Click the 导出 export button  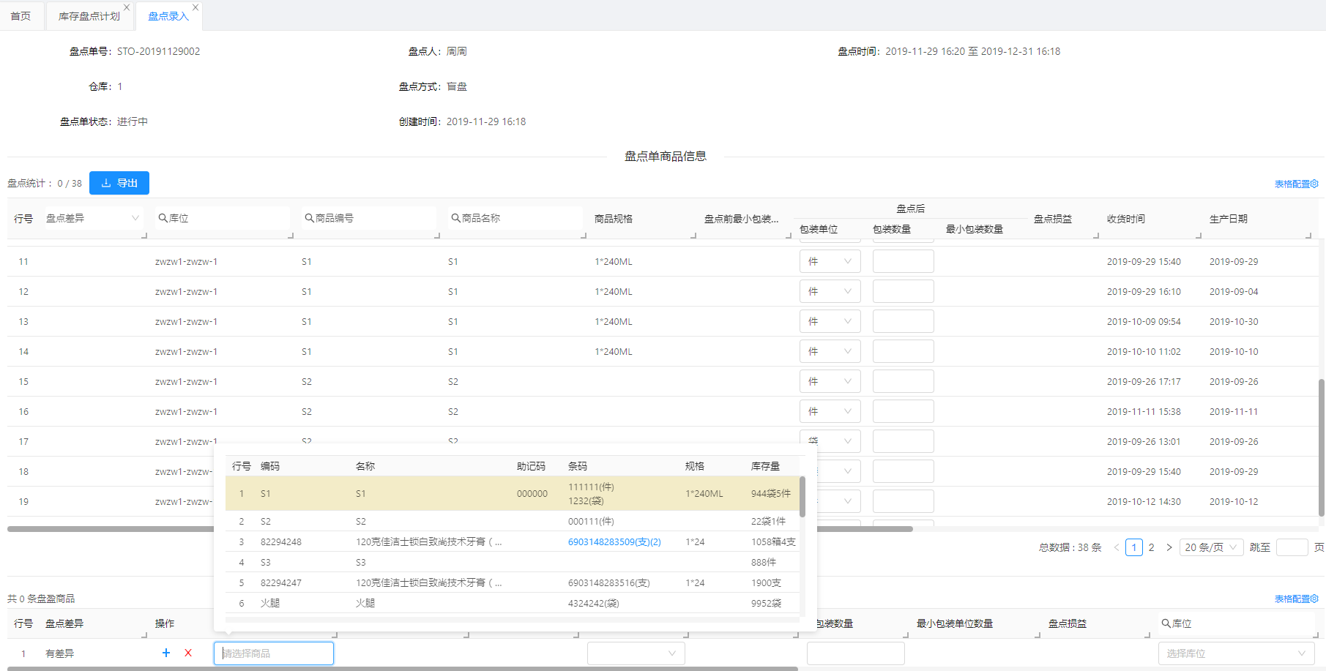[119, 183]
